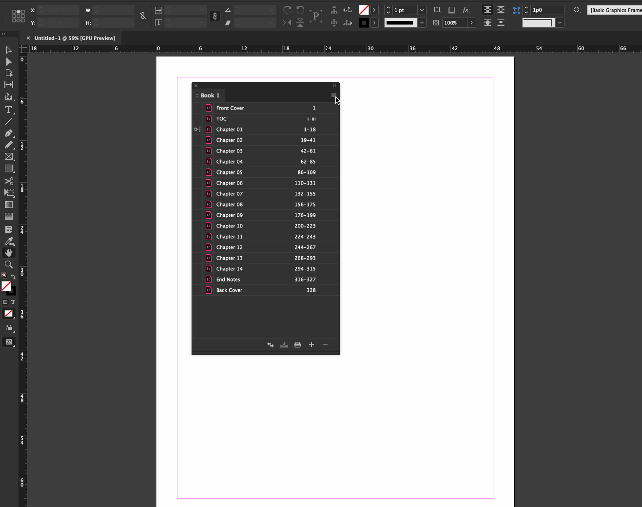Toggle Formatting affects text button
The height and width of the screenshot is (507, 642).
point(13,302)
